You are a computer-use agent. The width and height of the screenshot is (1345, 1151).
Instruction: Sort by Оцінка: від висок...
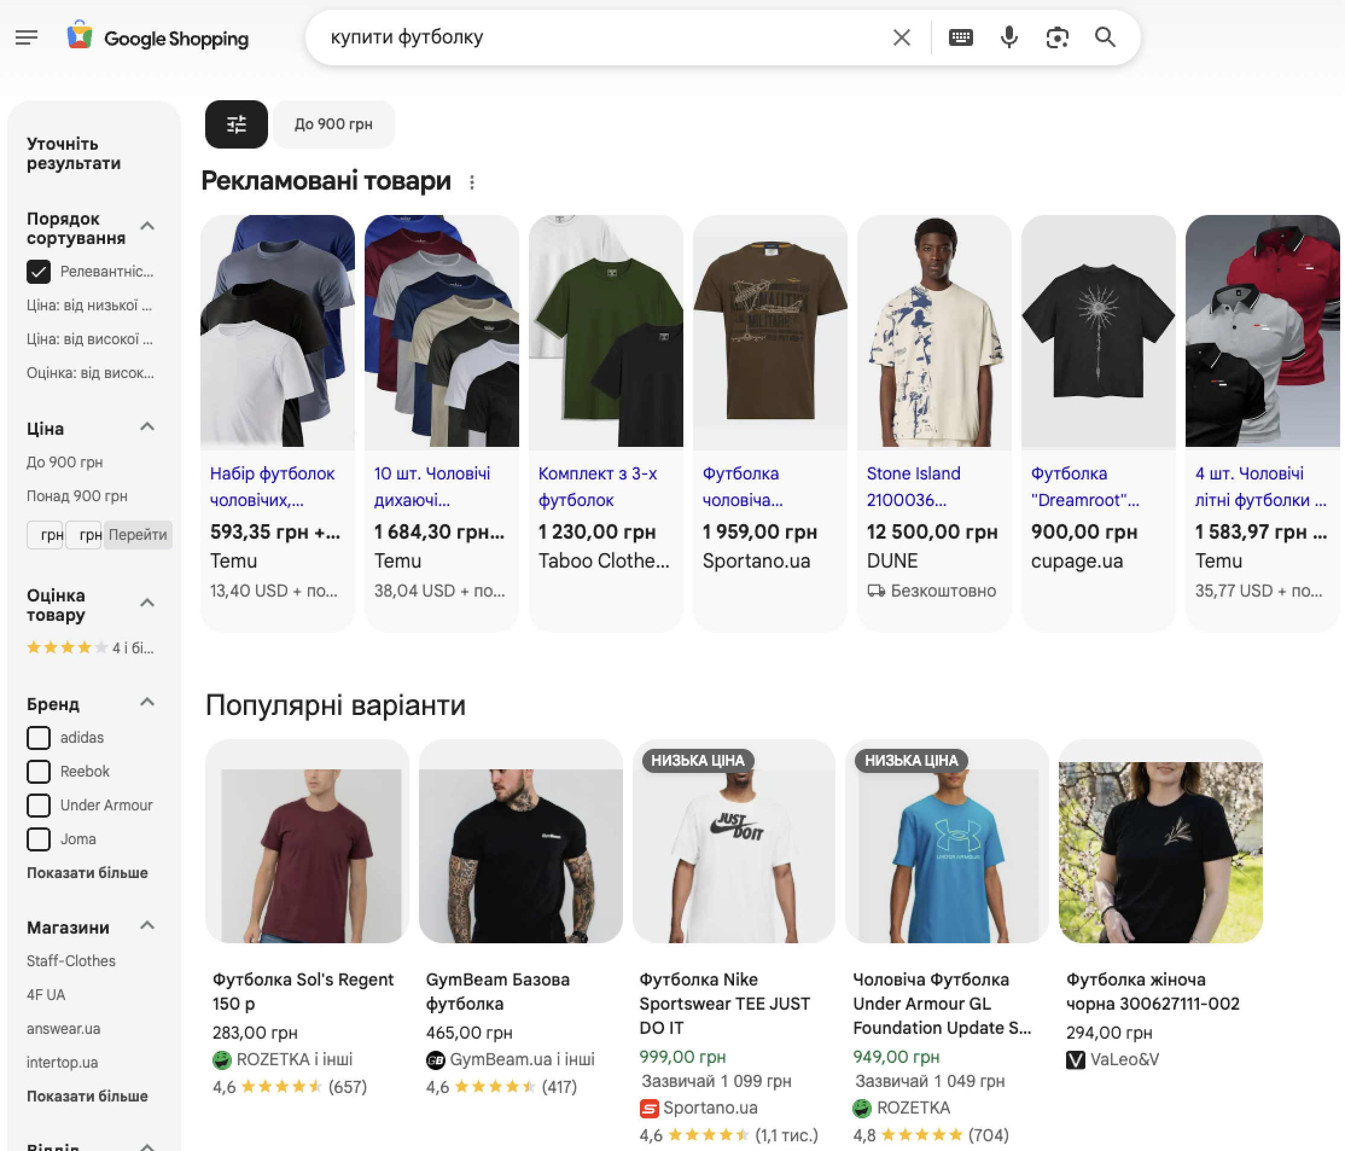(89, 373)
